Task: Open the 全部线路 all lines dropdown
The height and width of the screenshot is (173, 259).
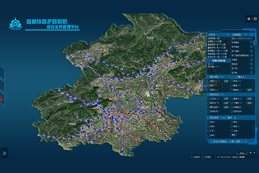Action: tap(239, 35)
